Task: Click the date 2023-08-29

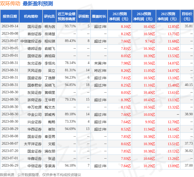Action: (x=10, y=129)
